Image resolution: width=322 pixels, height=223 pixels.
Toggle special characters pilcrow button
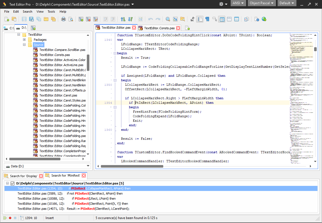207,19
